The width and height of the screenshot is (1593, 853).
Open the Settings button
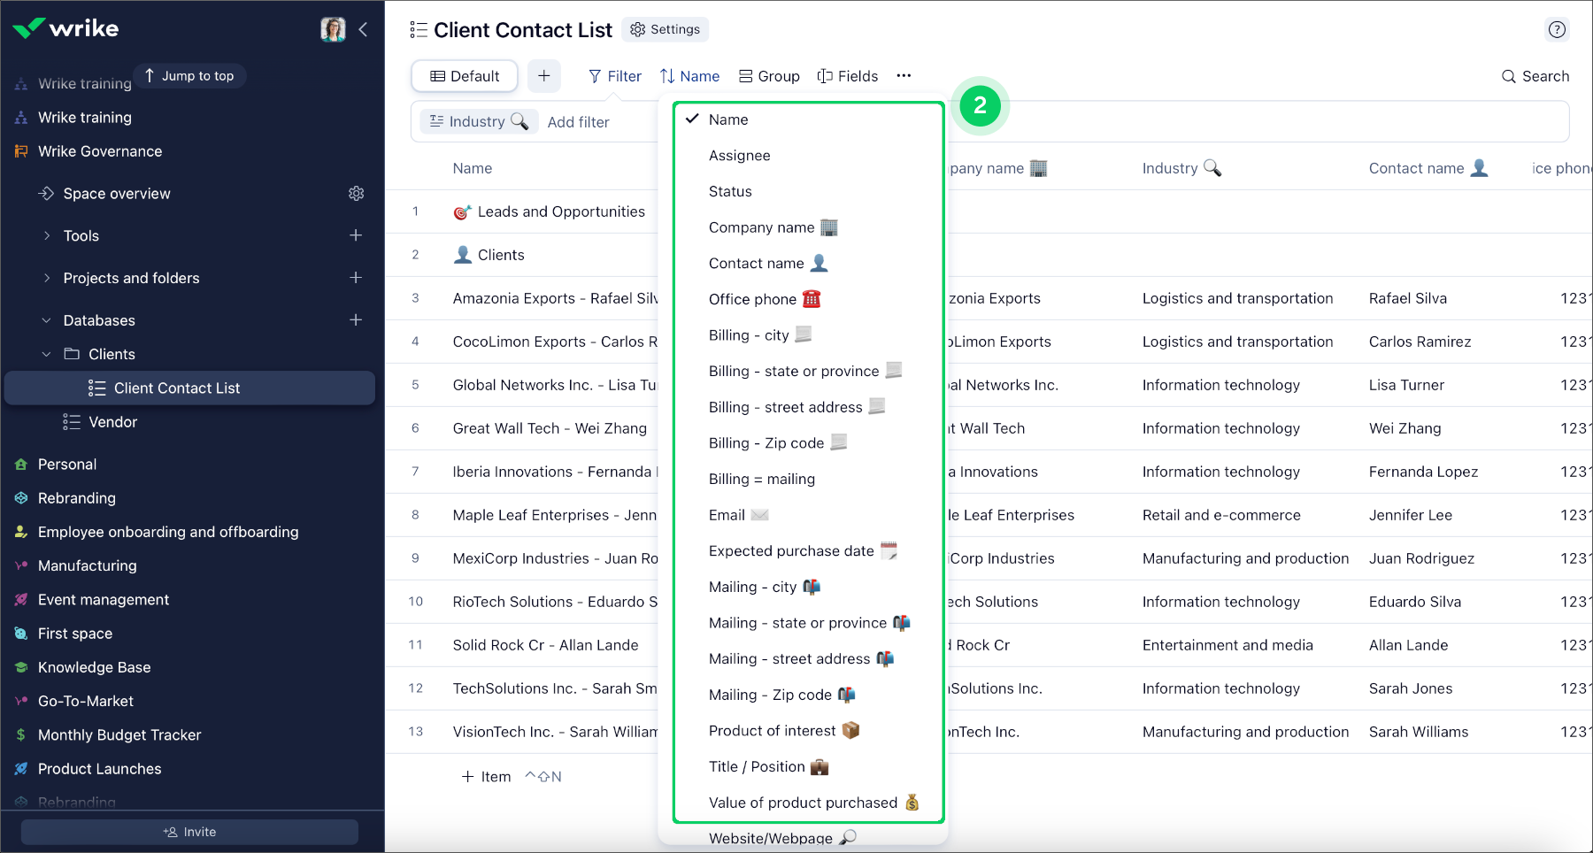666,29
